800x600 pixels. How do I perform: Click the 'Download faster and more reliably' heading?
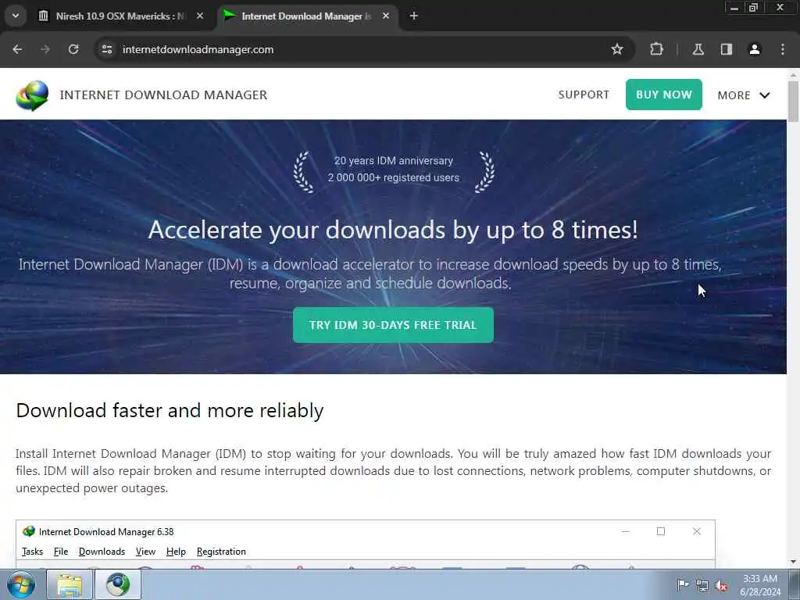point(170,411)
